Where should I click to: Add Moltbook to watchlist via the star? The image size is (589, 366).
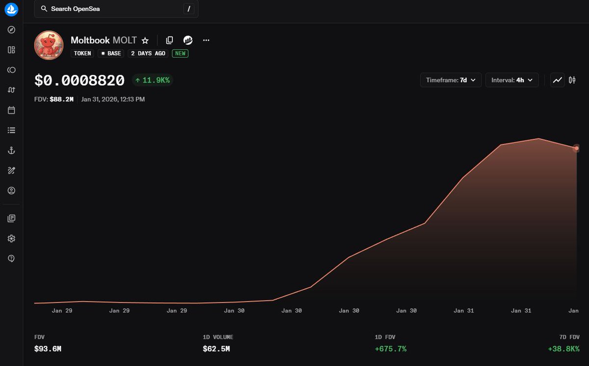(145, 40)
